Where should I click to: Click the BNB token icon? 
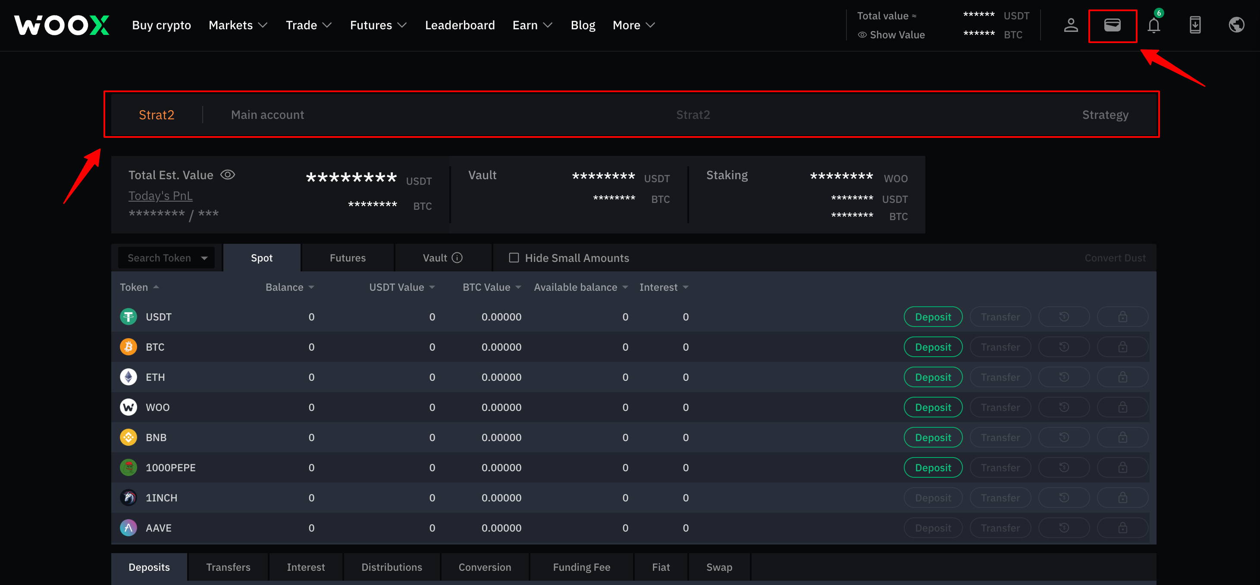(x=128, y=437)
